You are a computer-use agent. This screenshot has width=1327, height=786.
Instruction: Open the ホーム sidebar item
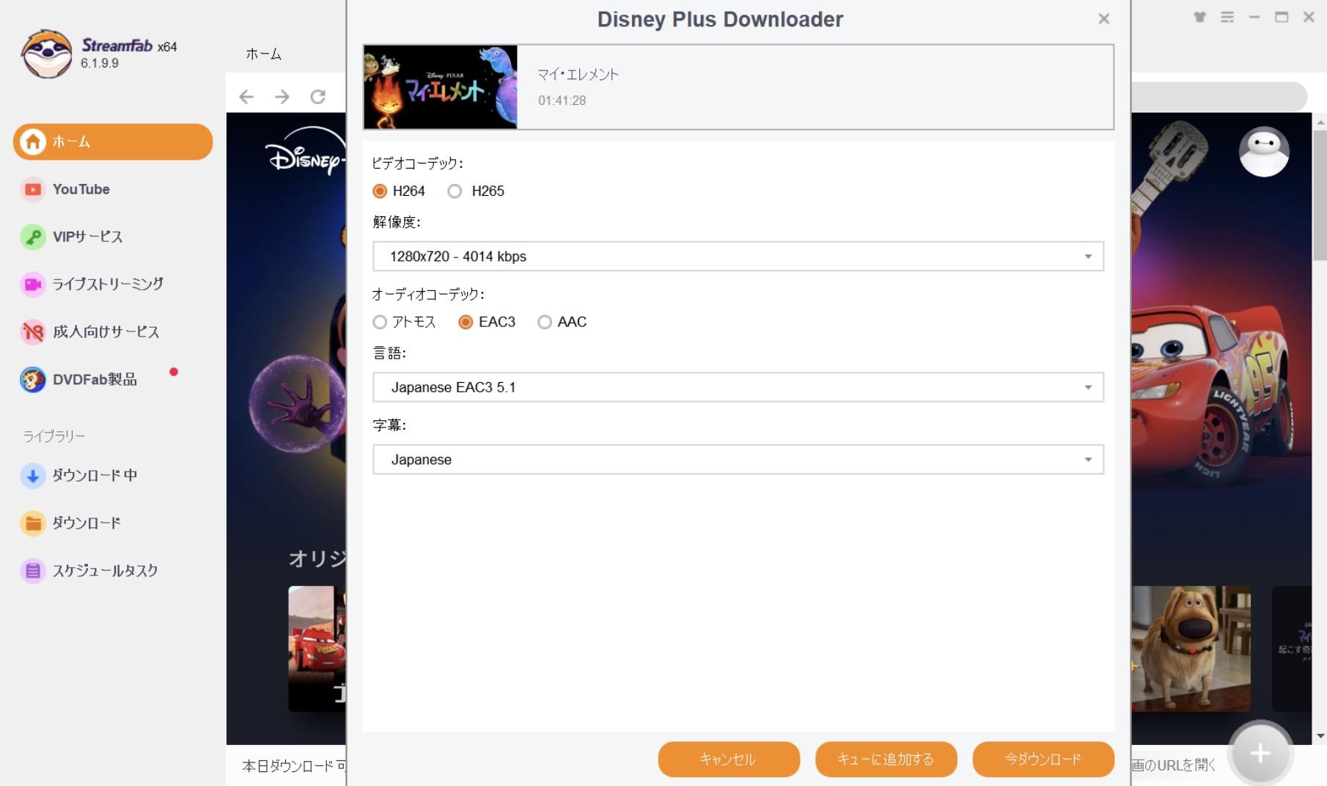[113, 142]
